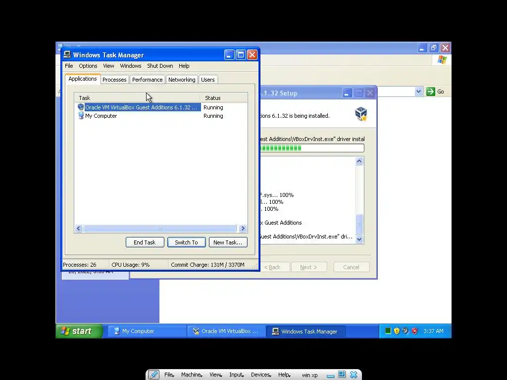Open the VirtualBox Machine dropdown menu
Screen dimensions: 507x380
[x=192, y=375]
